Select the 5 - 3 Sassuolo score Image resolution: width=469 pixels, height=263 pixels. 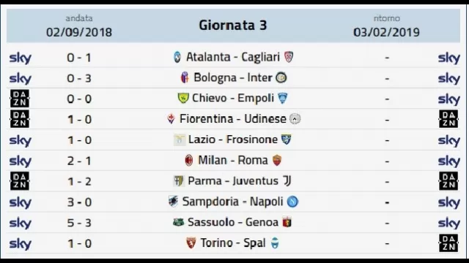79,223
